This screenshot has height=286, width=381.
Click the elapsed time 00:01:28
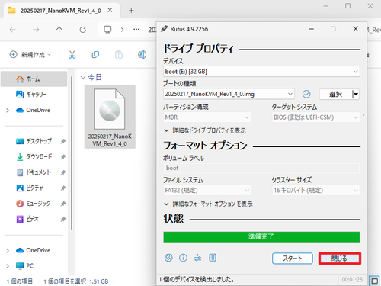tap(352, 280)
